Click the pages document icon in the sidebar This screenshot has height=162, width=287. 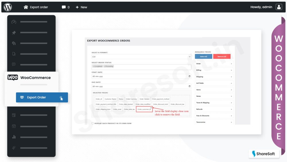[x=14, y=54]
